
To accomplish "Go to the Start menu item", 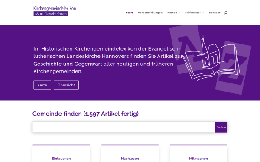I will coord(129,13).
